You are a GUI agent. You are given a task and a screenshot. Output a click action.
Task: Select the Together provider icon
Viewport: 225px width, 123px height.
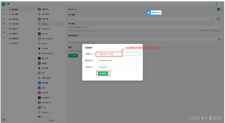point(39,112)
